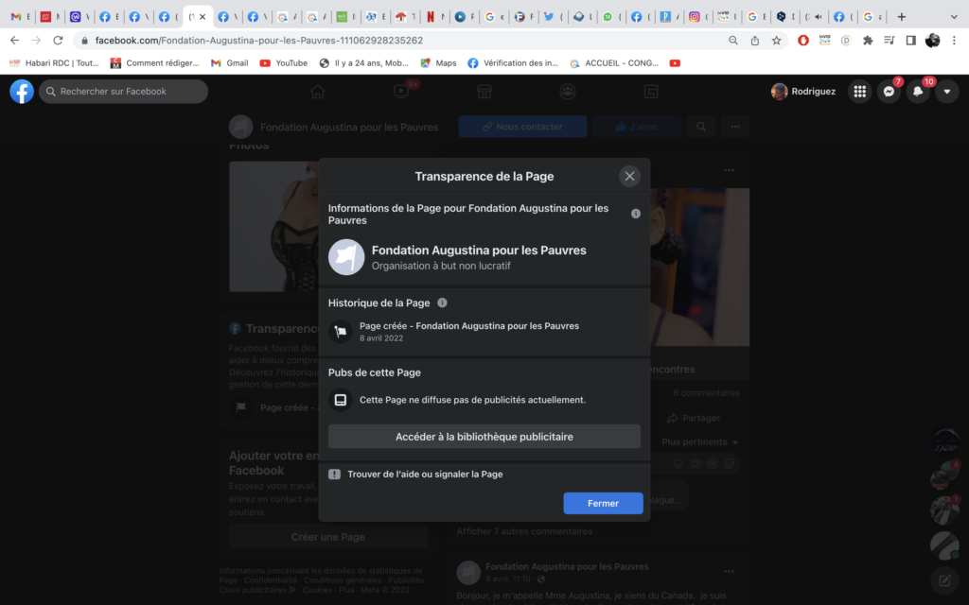969x605 pixels.
Task: Click the 8 commentaires count
Action: coord(706,392)
